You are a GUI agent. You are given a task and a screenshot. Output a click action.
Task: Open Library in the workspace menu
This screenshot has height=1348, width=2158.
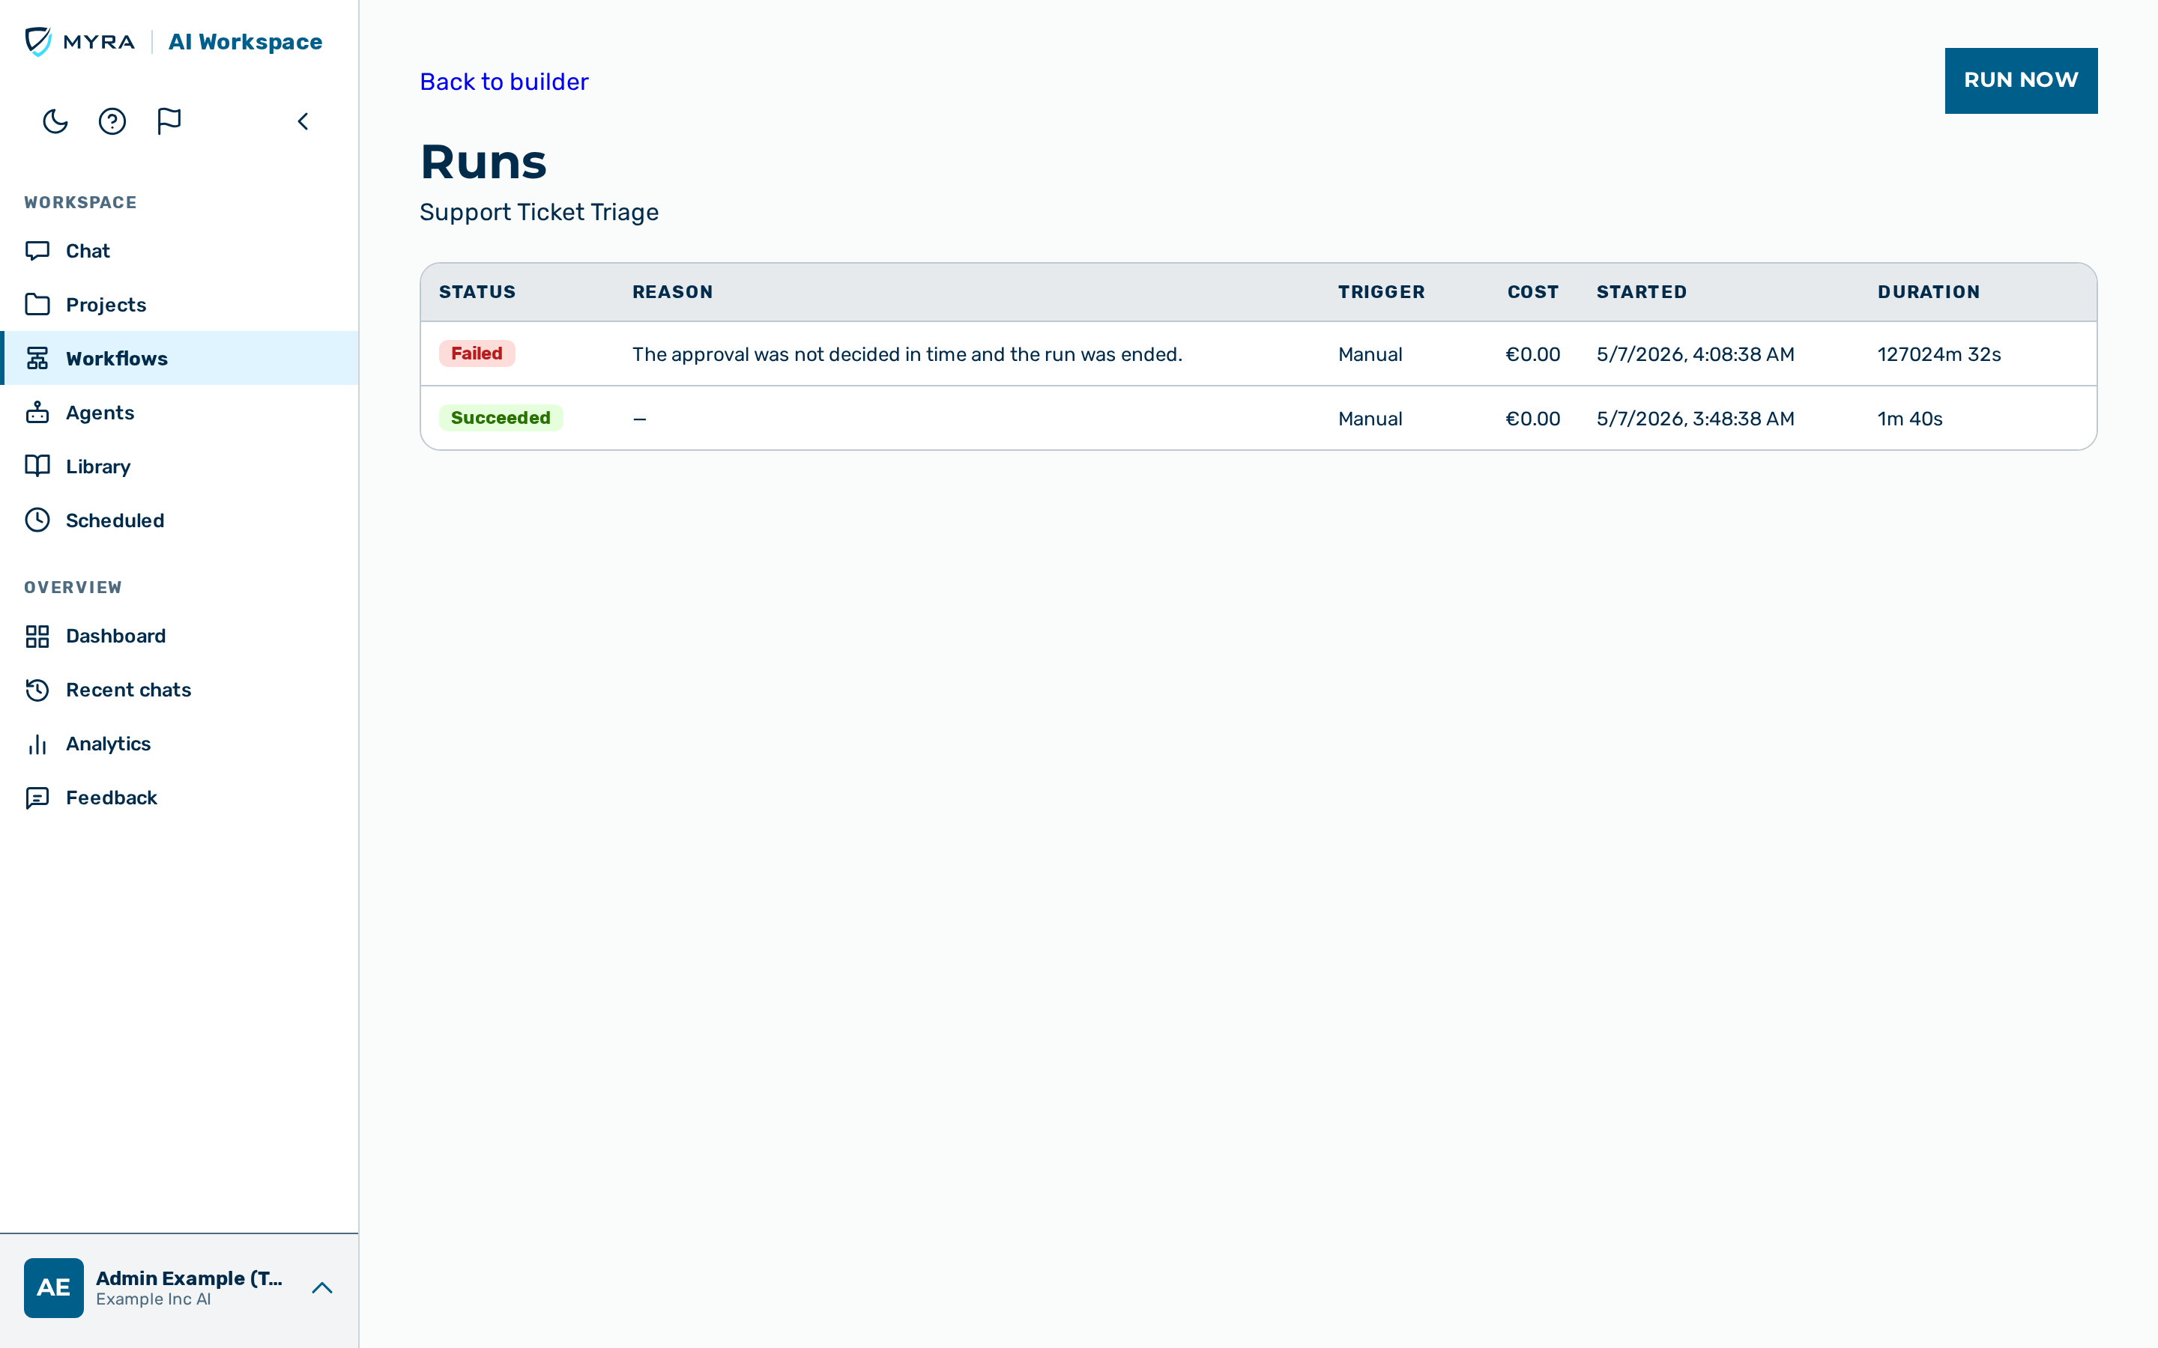coord(179,467)
